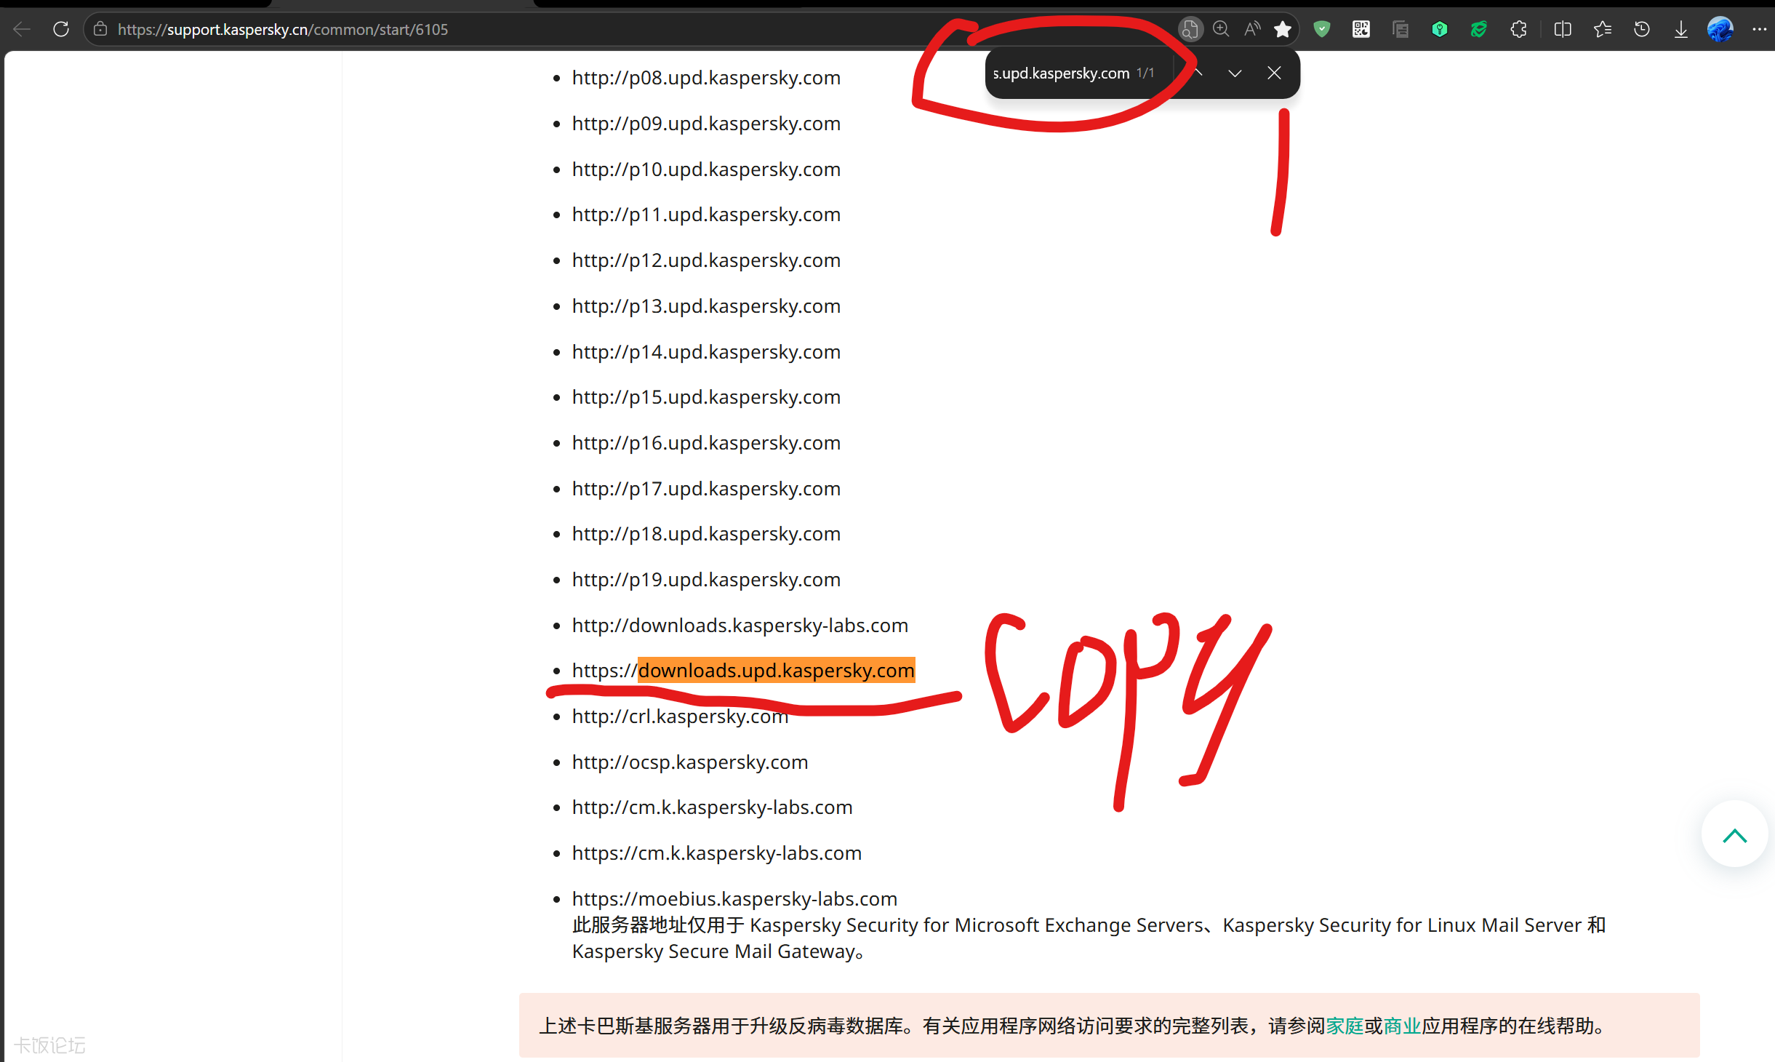This screenshot has width=1775, height=1062.
Task: Open the Kaspersky Password Manager key extension
Action: click(x=1439, y=30)
